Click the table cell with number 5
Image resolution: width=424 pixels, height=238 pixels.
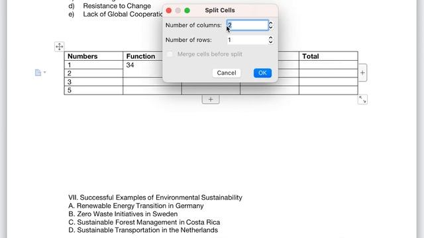(x=93, y=90)
